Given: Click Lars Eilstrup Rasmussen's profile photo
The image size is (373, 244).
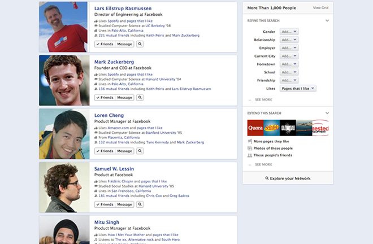Looking at the screenshot, I should 64,27.
